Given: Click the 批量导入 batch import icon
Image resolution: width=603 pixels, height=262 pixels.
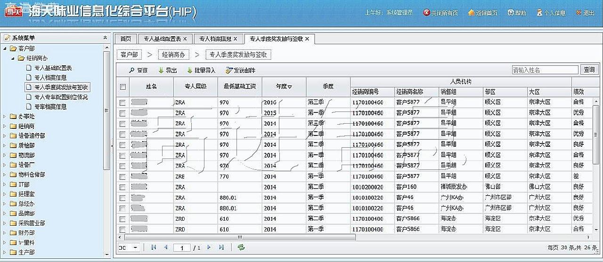Looking at the screenshot, I should (190, 71).
